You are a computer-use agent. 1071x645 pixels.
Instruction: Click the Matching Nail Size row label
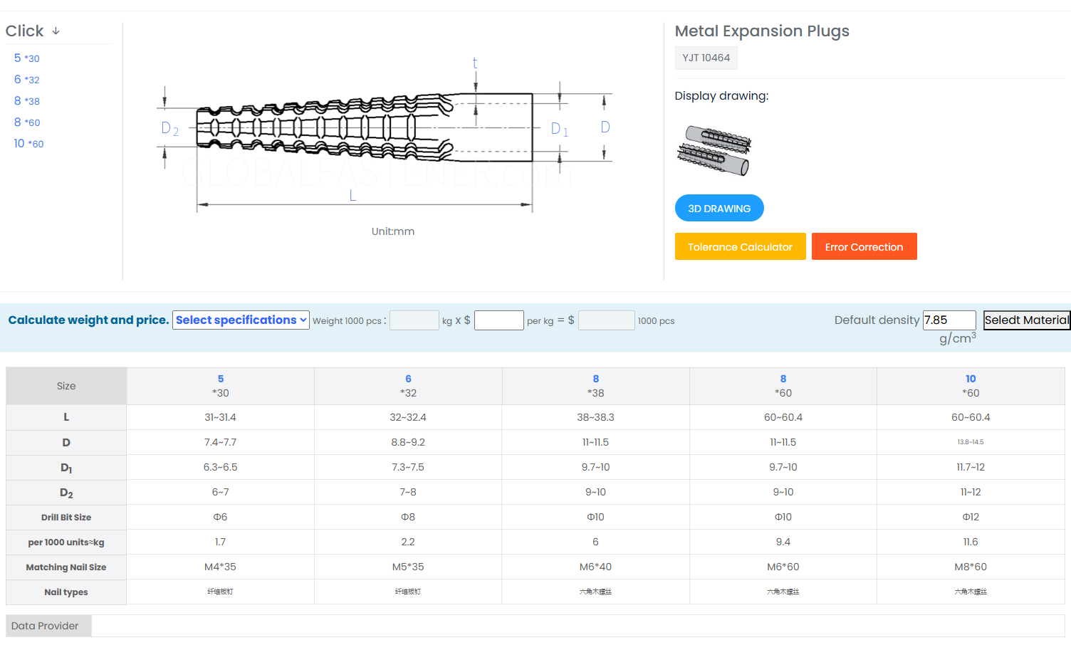coord(66,567)
